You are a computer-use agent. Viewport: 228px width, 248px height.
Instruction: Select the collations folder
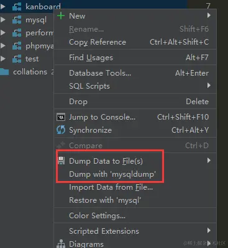[30, 72]
